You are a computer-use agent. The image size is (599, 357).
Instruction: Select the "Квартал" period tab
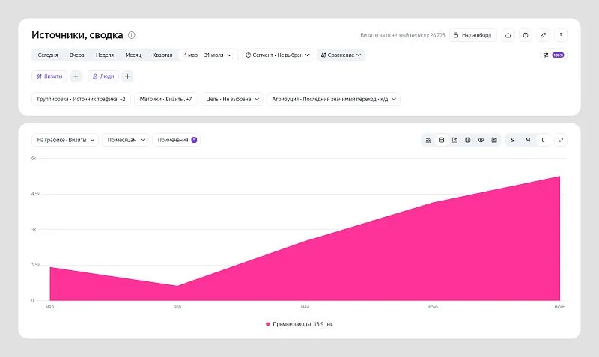click(x=162, y=55)
